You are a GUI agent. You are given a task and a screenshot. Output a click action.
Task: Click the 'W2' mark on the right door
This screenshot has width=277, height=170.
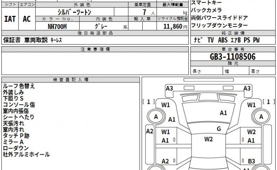[251, 132]
